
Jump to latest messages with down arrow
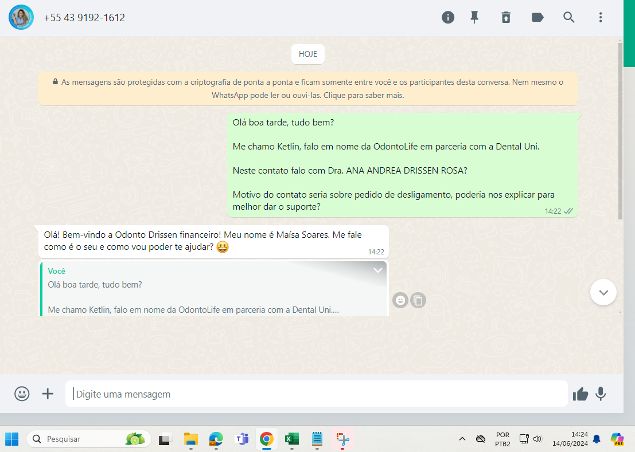603,292
